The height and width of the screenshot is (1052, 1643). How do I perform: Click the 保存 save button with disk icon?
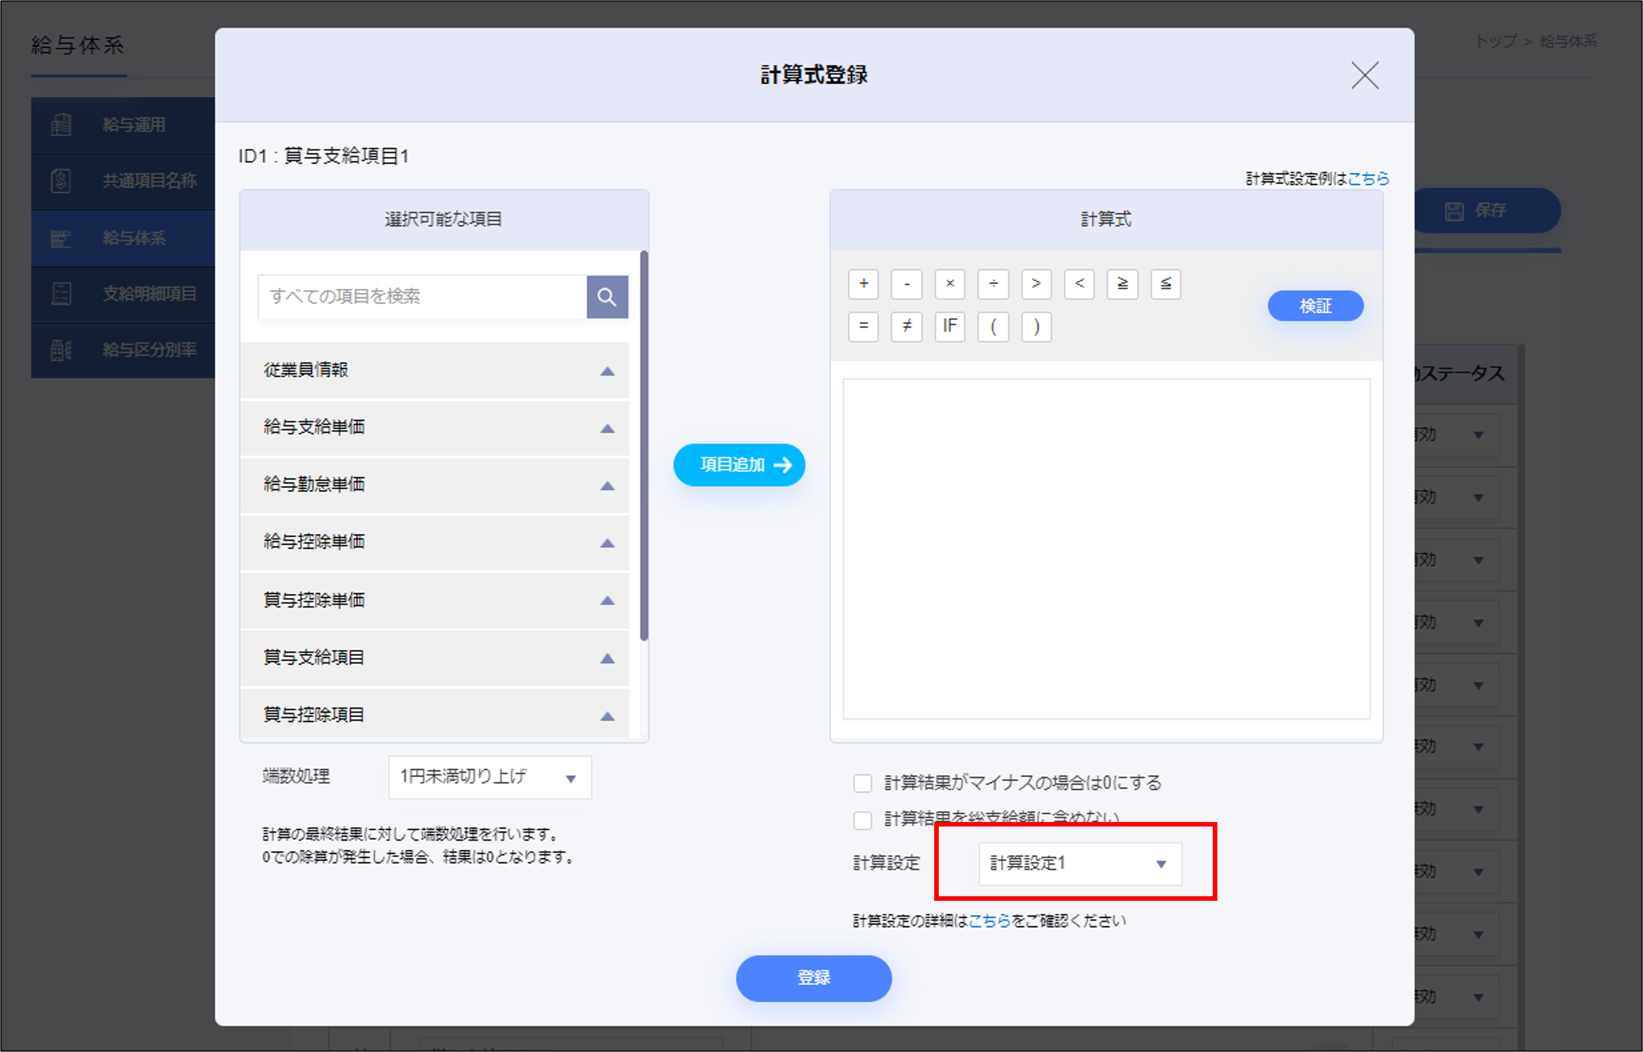click(x=1487, y=210)
